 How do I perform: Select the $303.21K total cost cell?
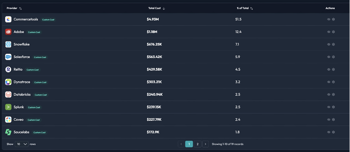(x=154, y=82)
